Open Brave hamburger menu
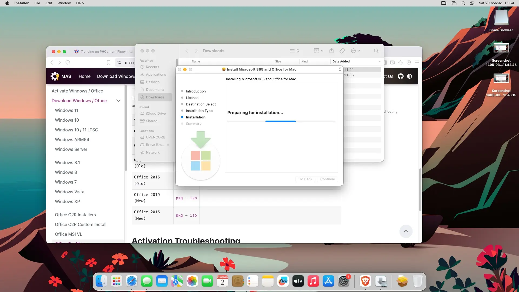Screen dimensions: 519x292 pos(417,62)
